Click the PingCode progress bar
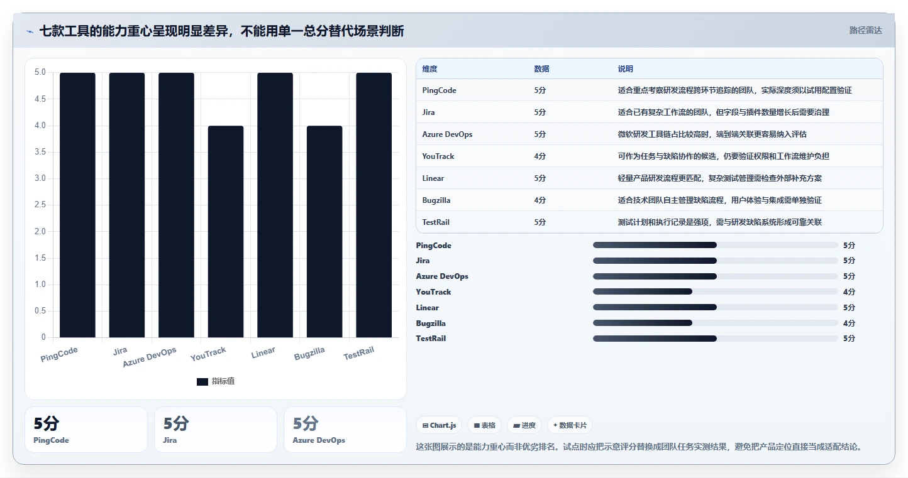 (x=715, y=245)
